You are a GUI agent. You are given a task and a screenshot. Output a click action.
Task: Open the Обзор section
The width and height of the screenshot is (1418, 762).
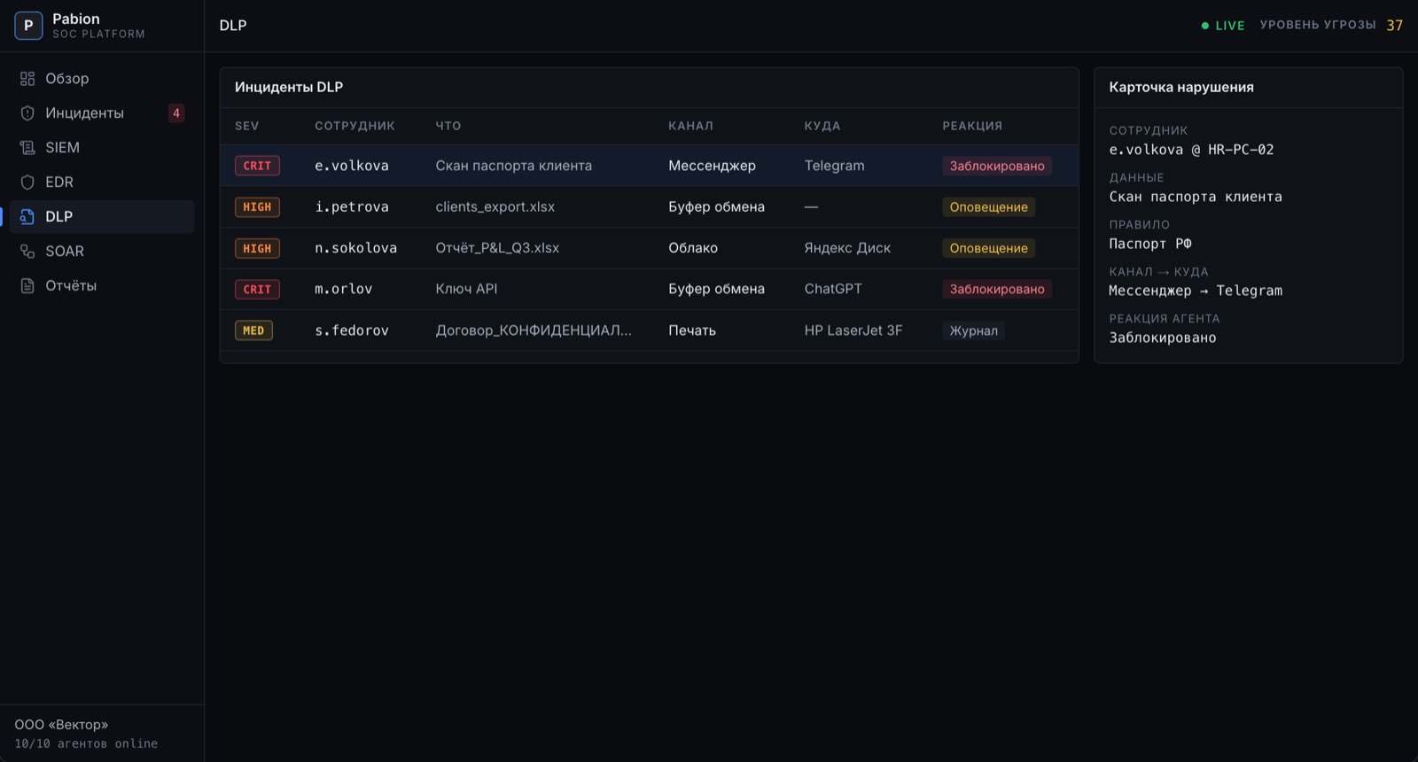point(102,79)
